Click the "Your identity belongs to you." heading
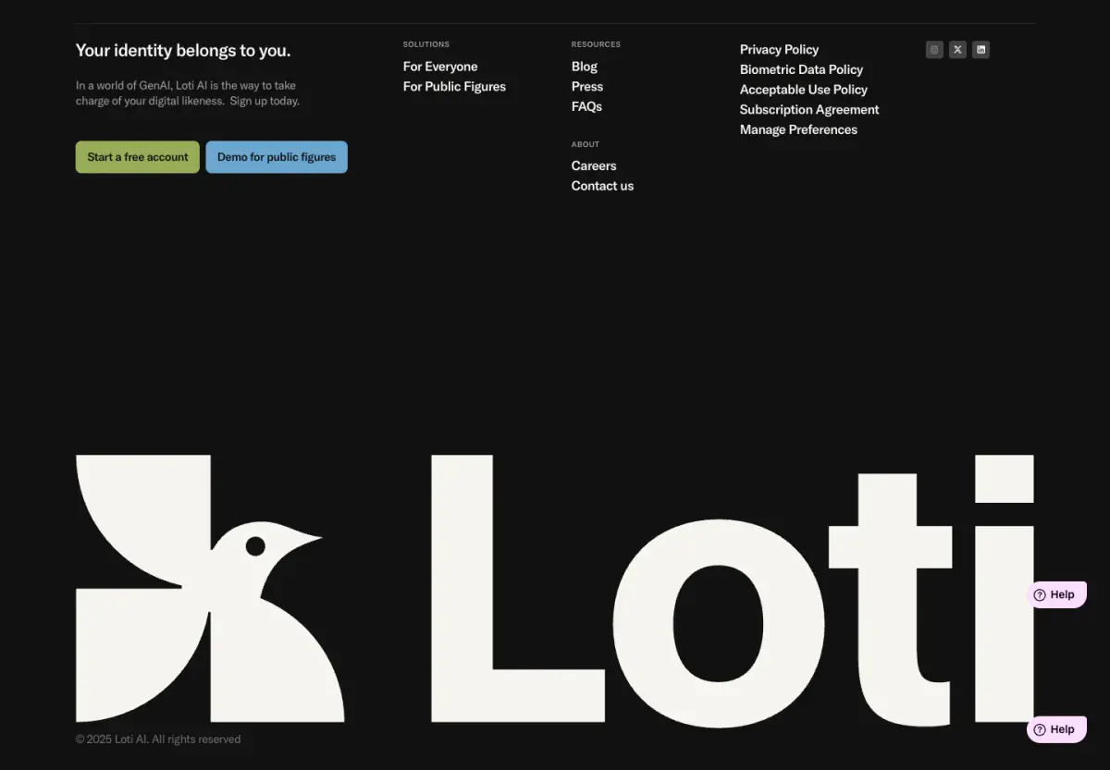1110x770 pixels. coord(183,51)
